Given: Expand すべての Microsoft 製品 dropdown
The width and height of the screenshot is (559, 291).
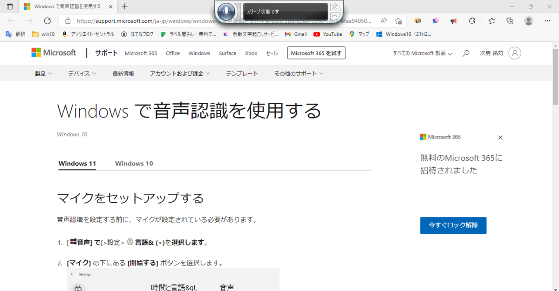Looking at the screenshot, I should click(423, 53).
